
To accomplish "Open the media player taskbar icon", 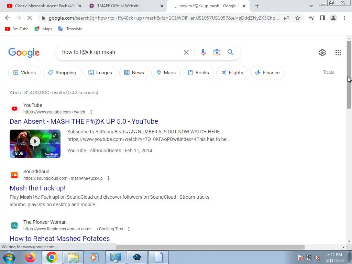I will (94, 257).
